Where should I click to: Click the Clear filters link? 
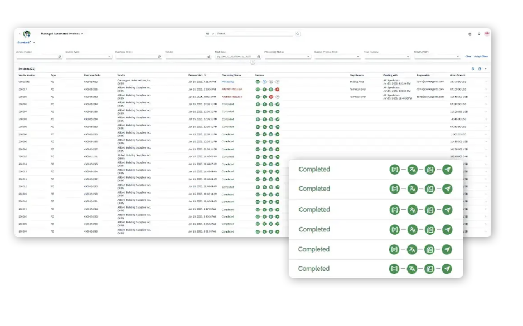click(x=468, y=57)
